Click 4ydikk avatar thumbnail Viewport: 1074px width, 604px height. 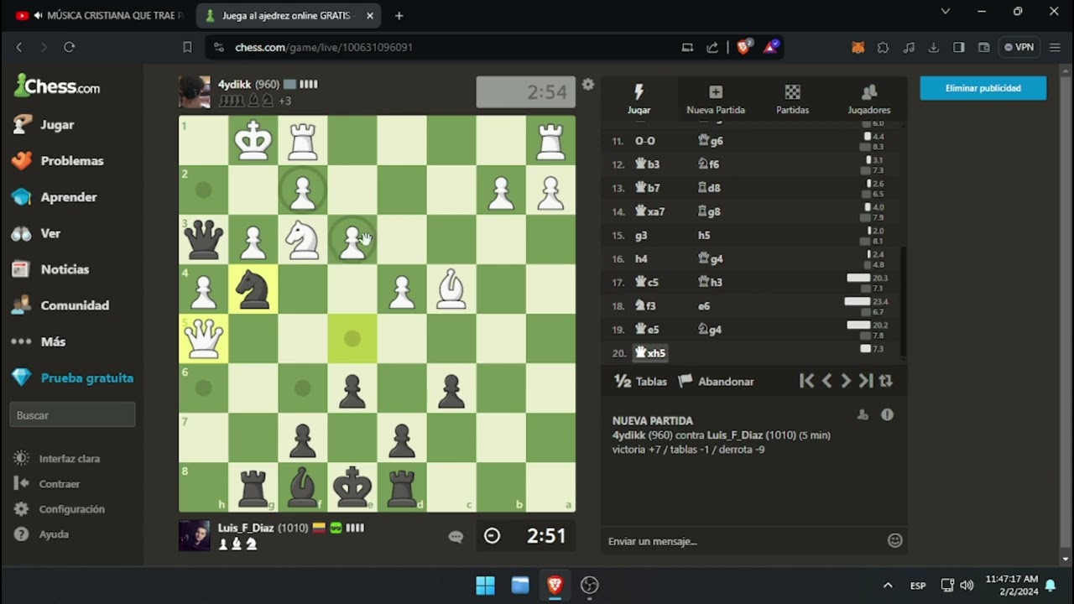195,92
